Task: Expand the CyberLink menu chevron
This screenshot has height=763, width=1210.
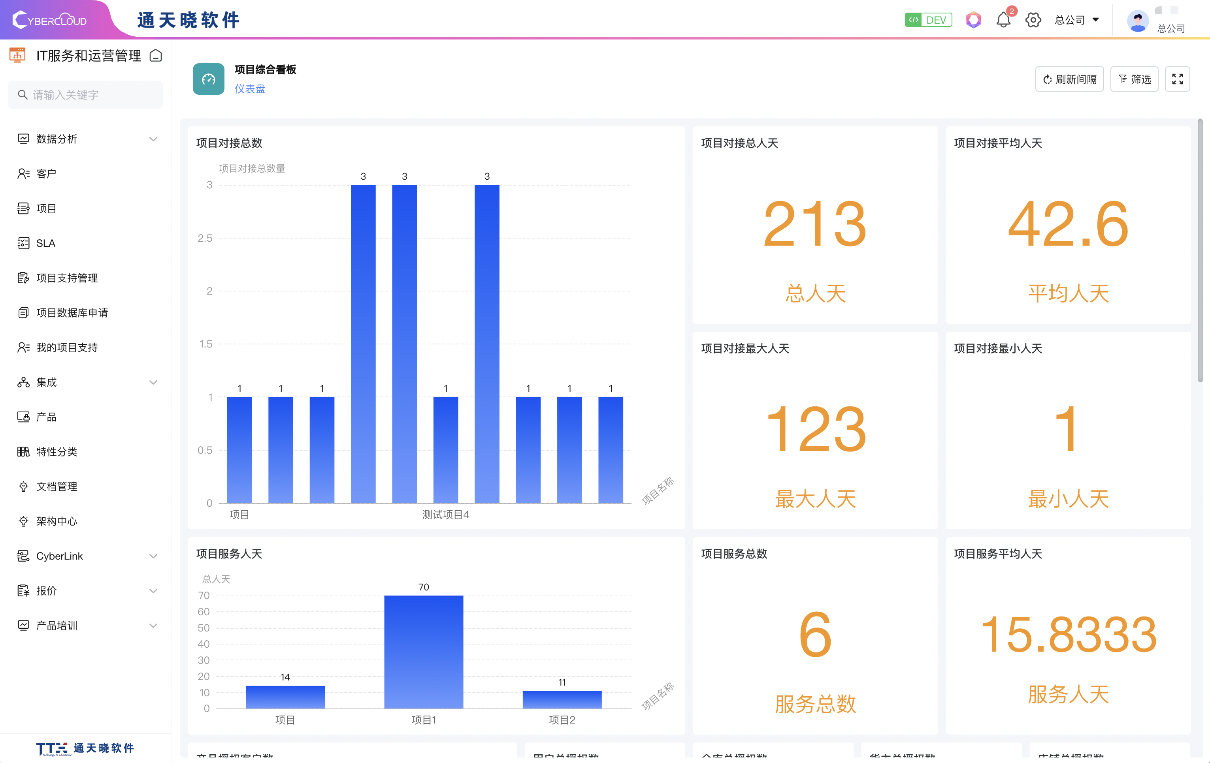Action: [x=153, y=556]
